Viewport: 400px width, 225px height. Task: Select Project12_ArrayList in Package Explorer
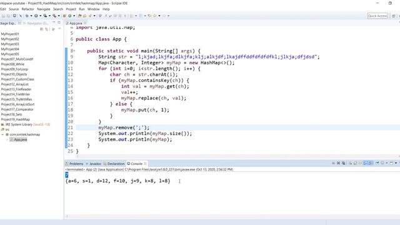point(15,84)
